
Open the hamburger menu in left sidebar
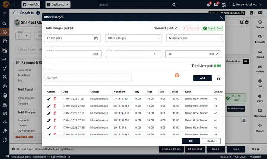point(5,14)
